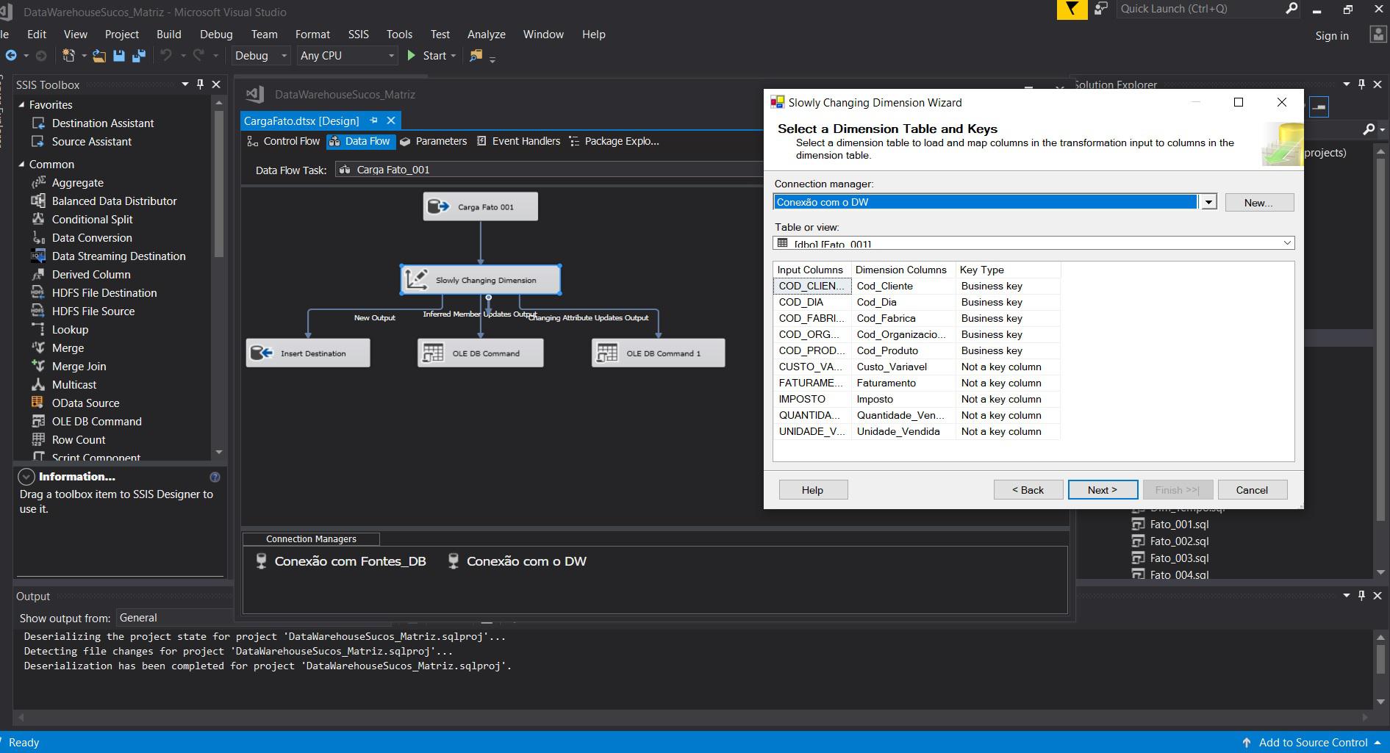Select the Aggregate toolbox item
1390x753 pixels.
77,183
